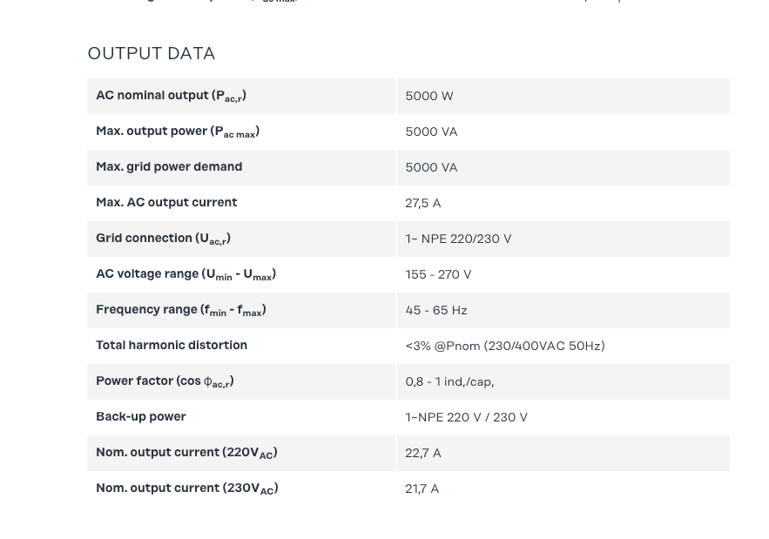Screen dimensions: 769x539
Task: Select the 21,7 A output current value
Action: pyautogui.click(x=422, y=489)
